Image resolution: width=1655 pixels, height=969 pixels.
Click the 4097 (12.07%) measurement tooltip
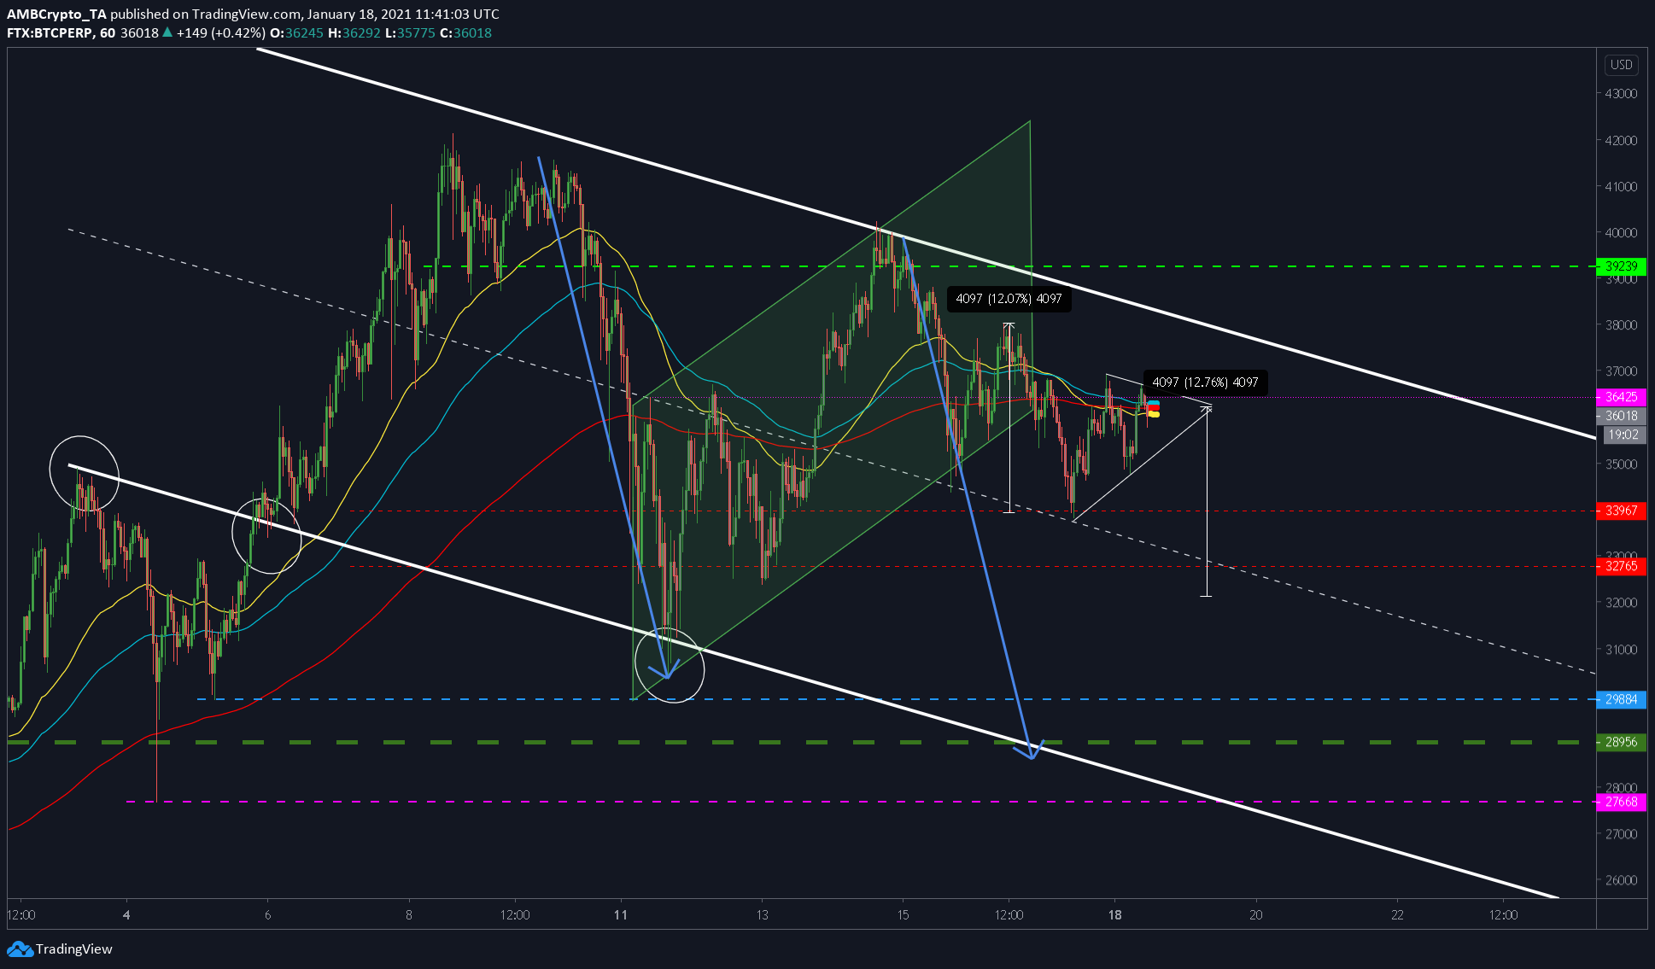pos(1009,299)
